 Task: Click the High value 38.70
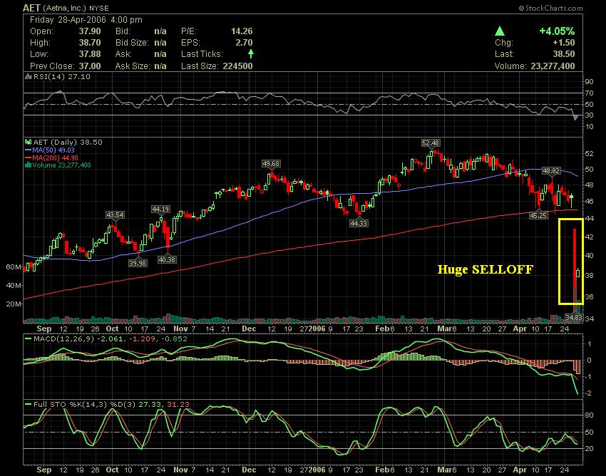coord(90,43)
